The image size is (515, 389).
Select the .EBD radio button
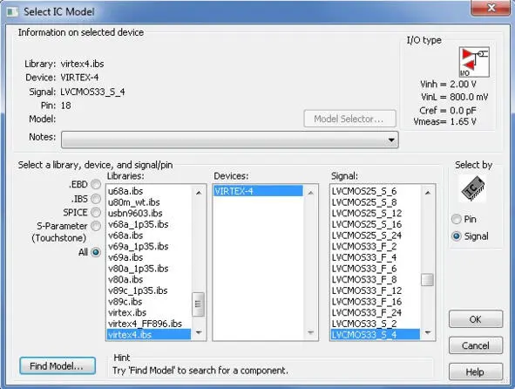pos(96,184)
